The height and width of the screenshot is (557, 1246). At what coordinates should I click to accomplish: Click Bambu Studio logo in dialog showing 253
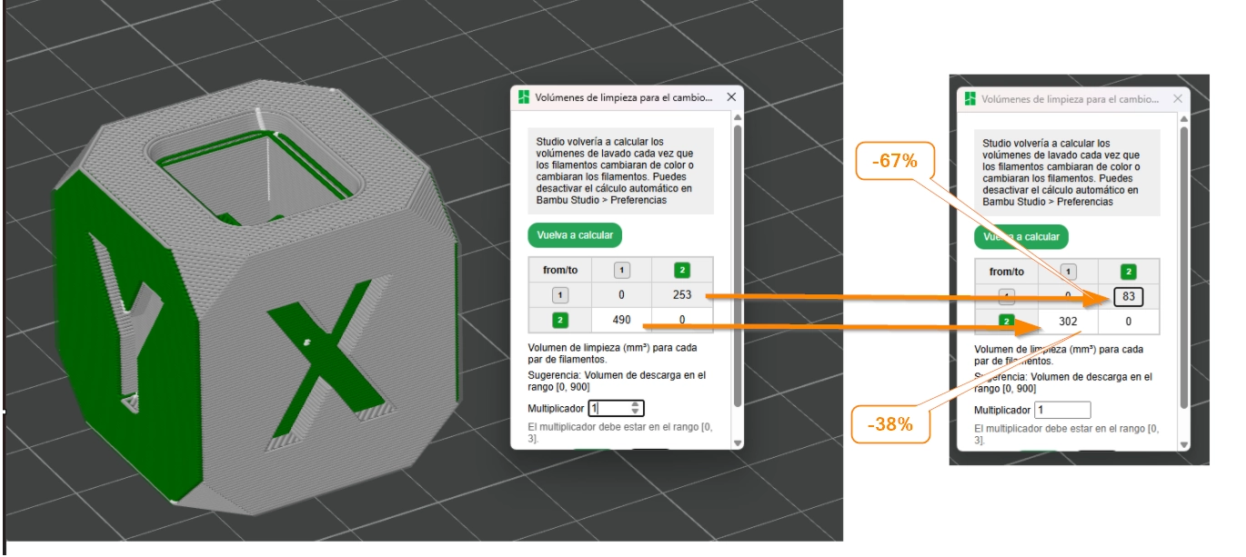point(523,97)
